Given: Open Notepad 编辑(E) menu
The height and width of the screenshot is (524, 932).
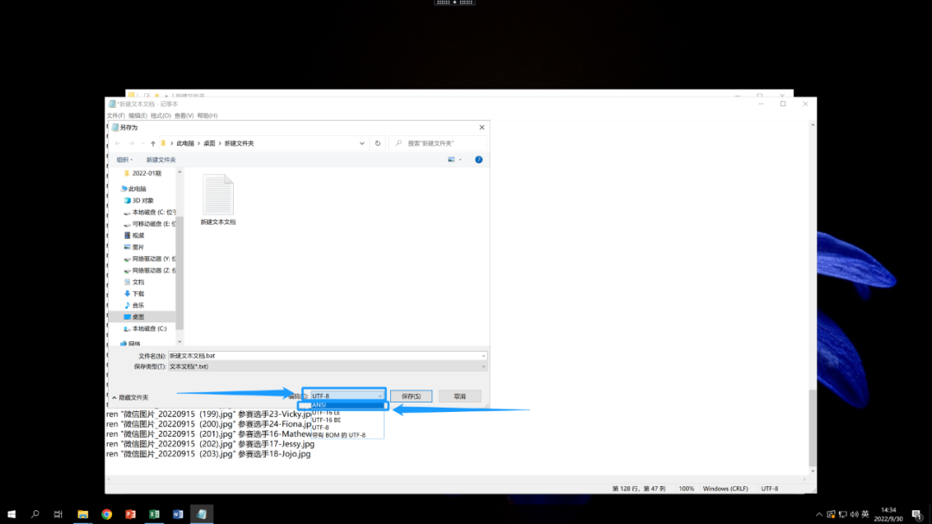Looking at the screenshot, I should (138, 115).
